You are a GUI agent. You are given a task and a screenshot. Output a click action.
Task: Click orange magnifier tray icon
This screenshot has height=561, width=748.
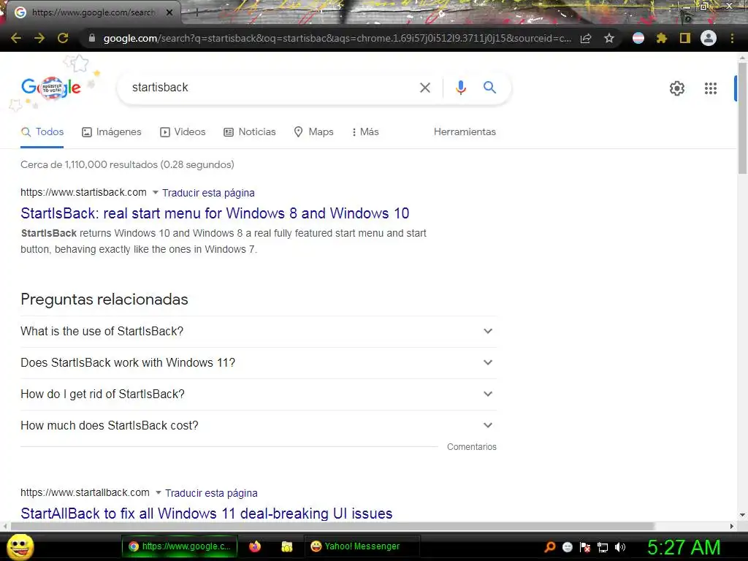pos(550,547)
